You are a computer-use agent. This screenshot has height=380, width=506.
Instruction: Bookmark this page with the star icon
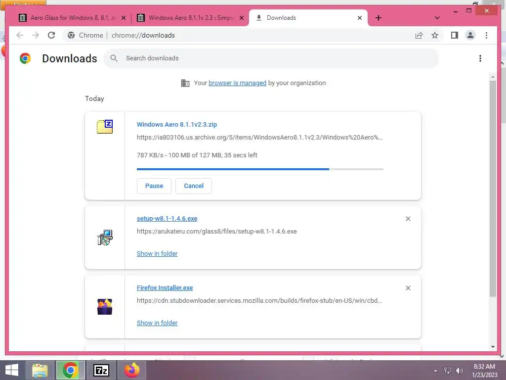[x=435, y=35]
